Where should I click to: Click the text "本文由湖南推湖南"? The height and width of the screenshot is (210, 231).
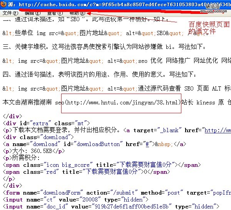point(27,102)
